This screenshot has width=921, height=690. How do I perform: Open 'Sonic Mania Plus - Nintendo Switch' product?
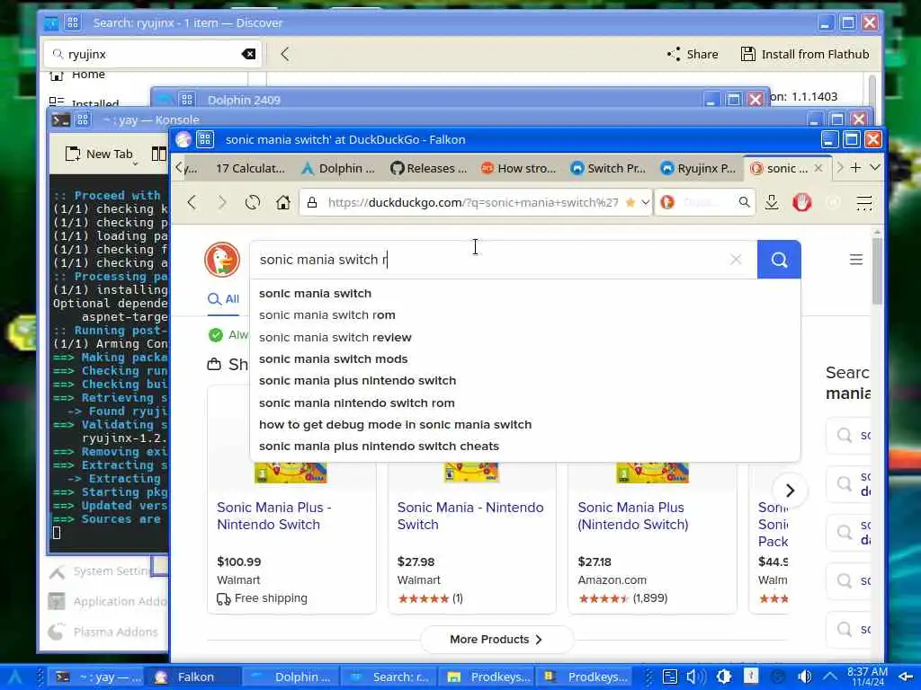(x=273, y=516)
